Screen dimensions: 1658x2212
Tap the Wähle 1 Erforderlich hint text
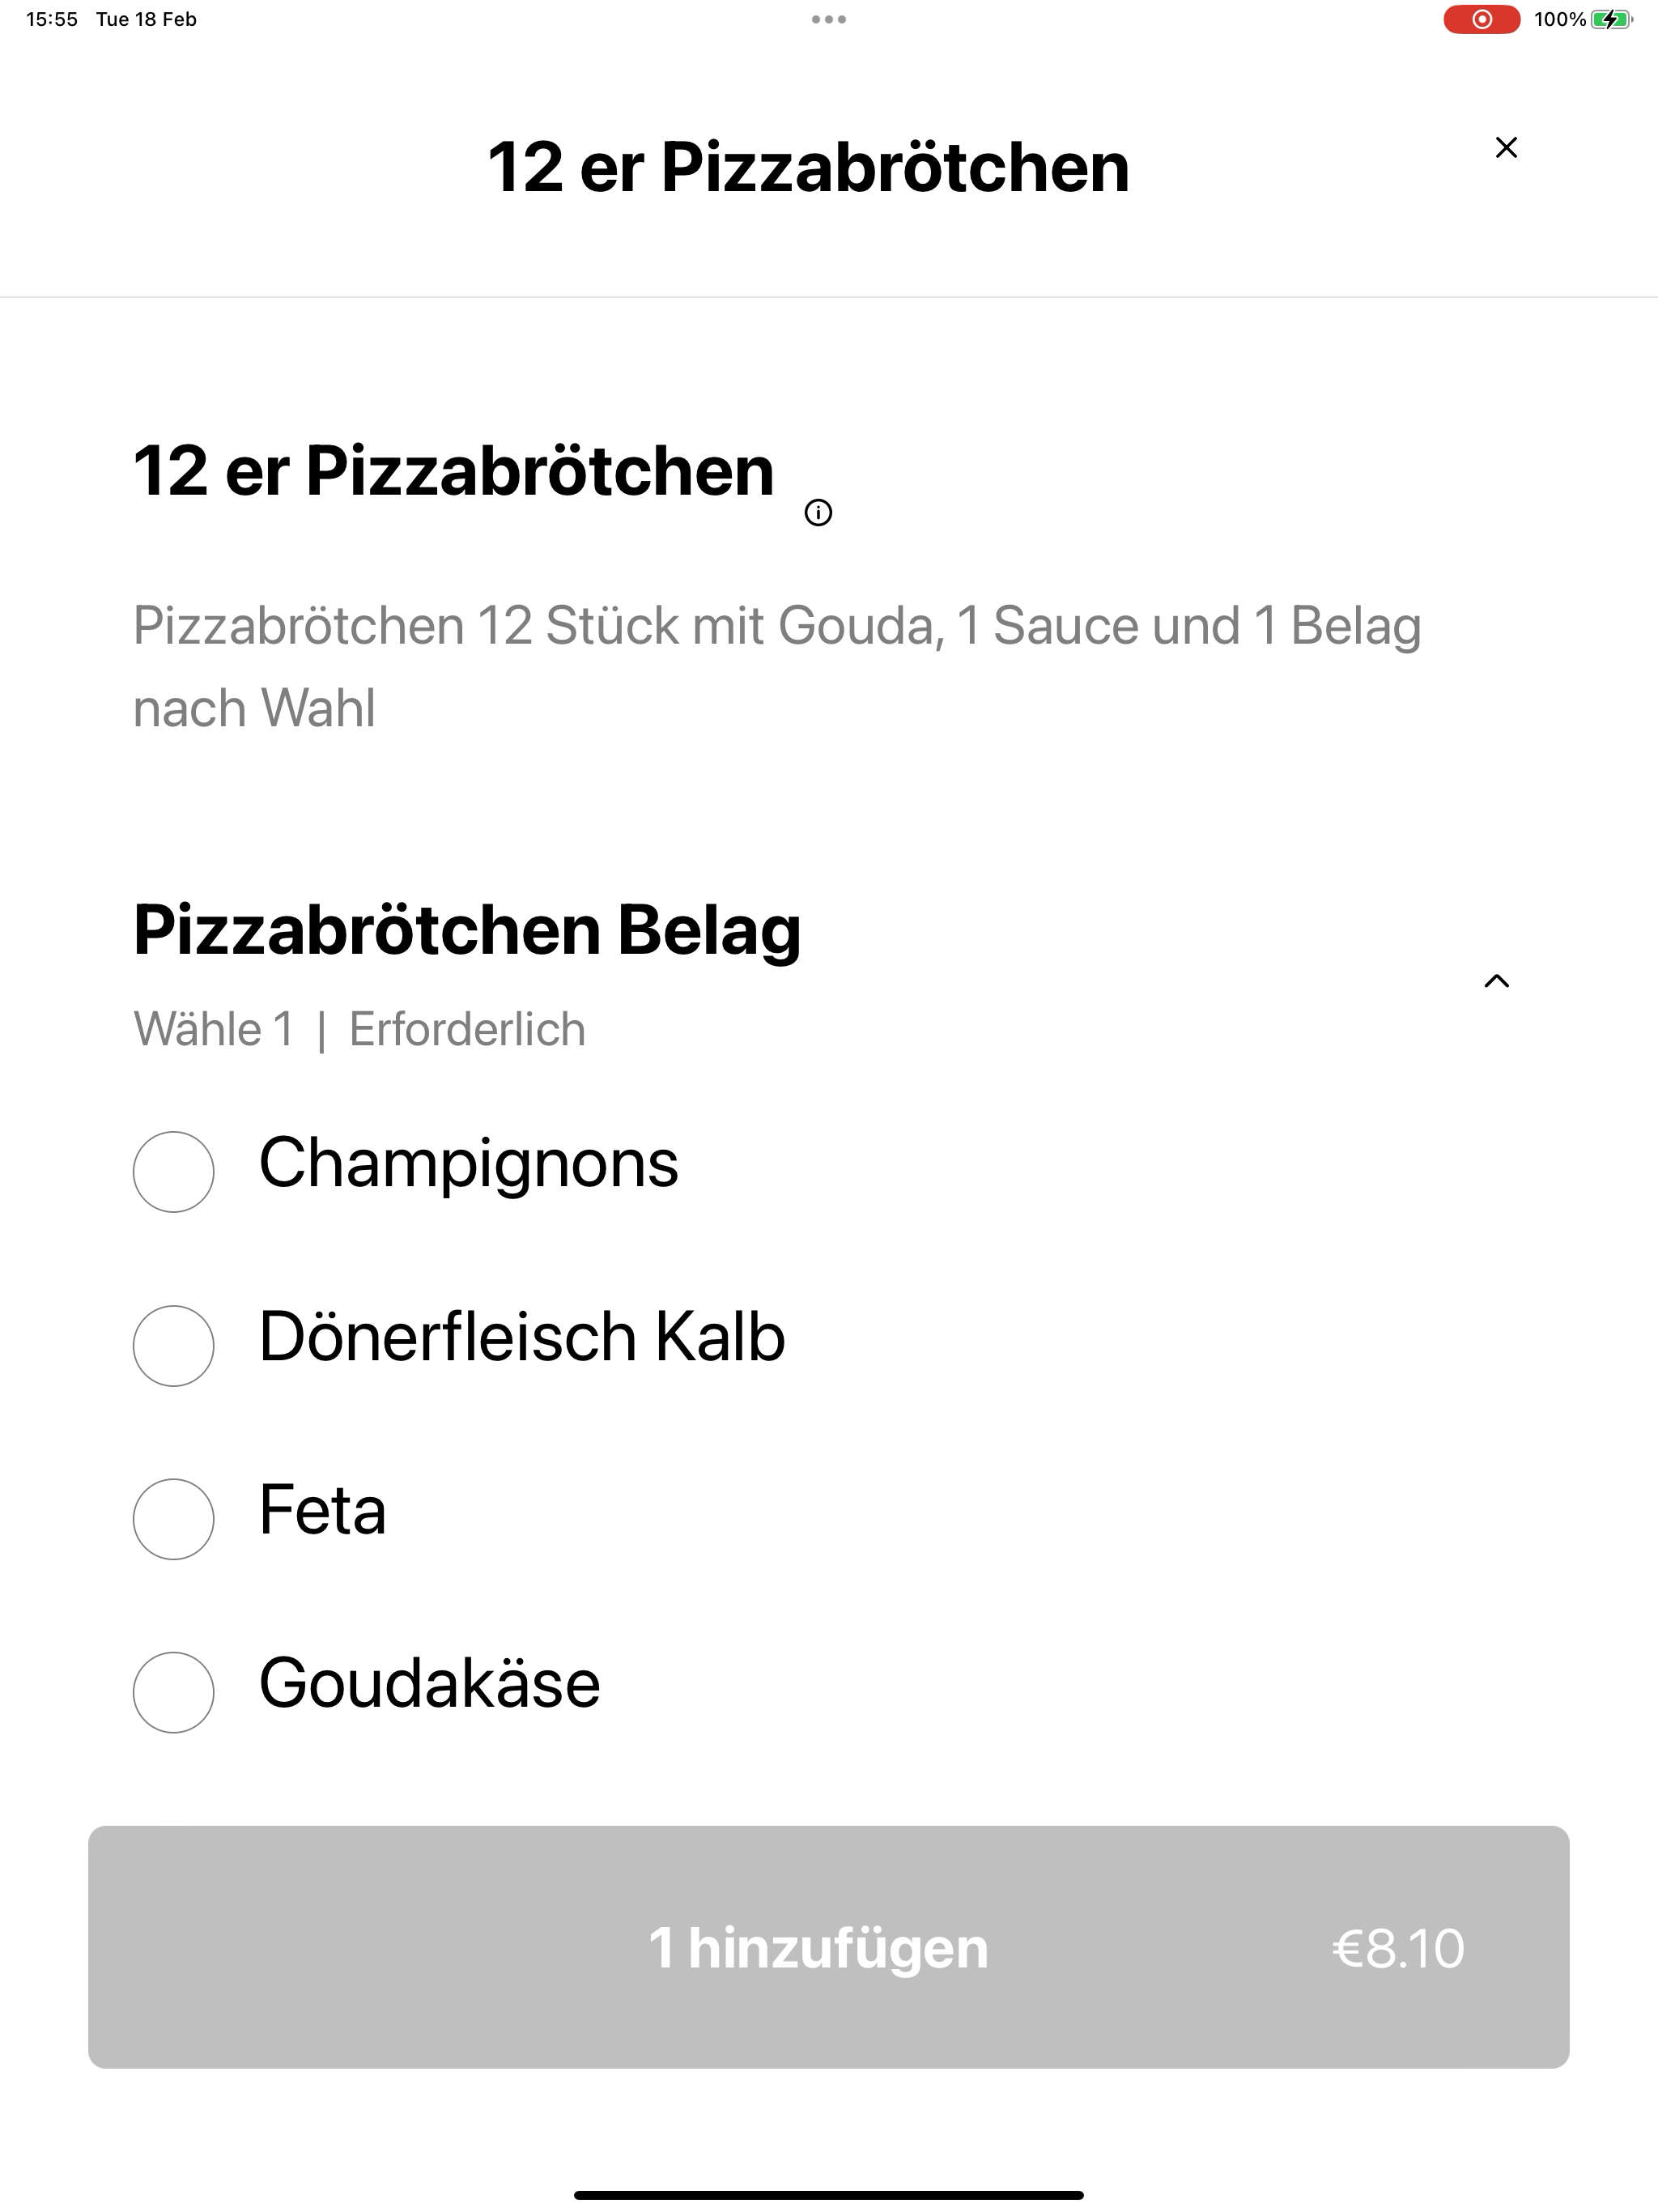point(360,1029)
